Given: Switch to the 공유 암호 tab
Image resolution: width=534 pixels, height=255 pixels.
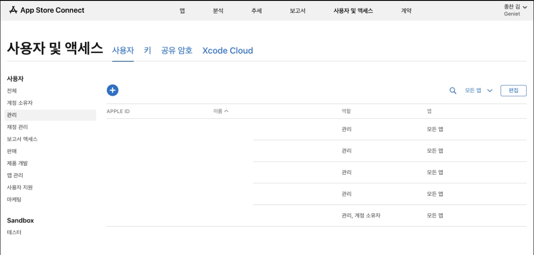Looking at the screenshot, I should tap(177, 50).
